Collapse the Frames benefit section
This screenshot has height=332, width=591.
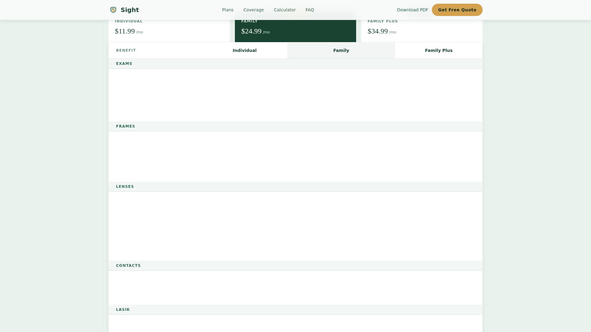point(126,126)
